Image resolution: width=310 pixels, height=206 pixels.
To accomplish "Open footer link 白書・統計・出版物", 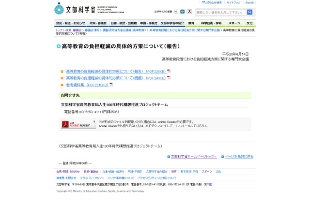I will coord(113,172).
